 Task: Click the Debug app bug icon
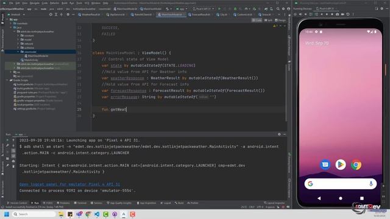coord(235,9)
